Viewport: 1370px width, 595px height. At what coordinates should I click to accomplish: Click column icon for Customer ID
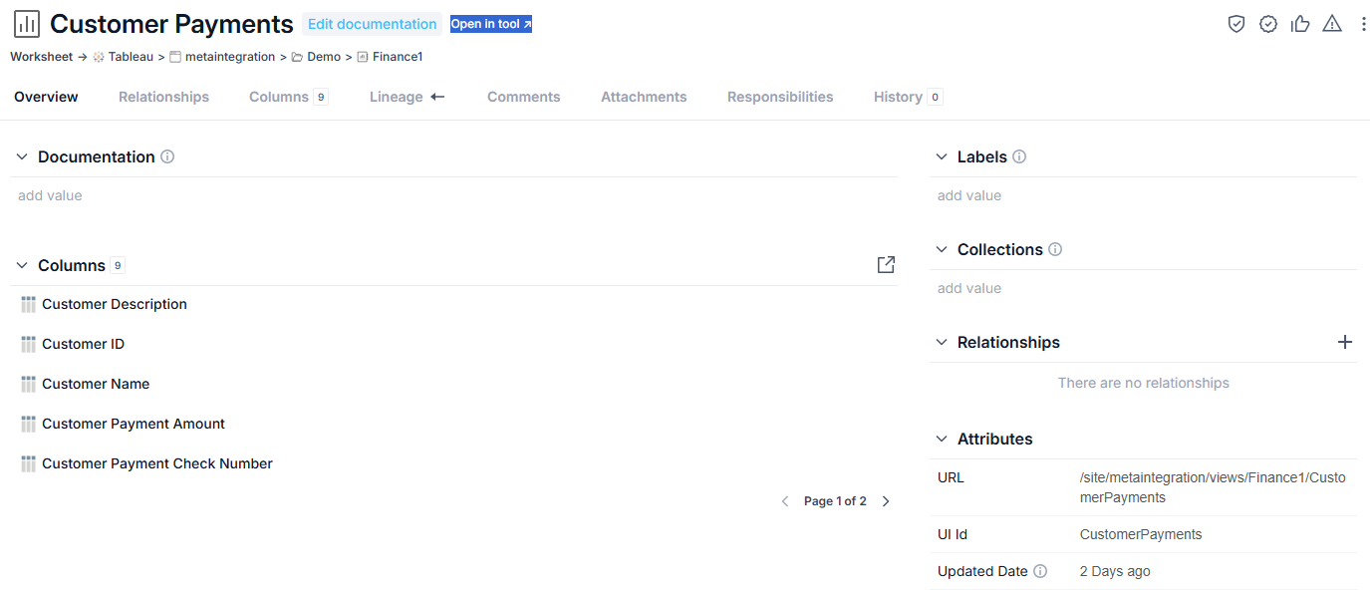point(28,344)
